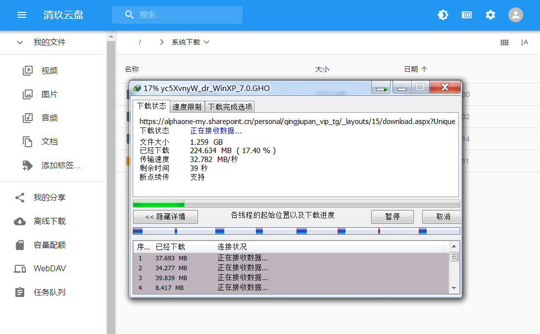The width and height of the screenshot is (540, 334).
Task: Open the storage capacity icon in header
Action: [x=467, y=15]
